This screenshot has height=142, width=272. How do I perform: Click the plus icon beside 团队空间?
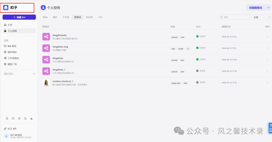coord(34,74)
